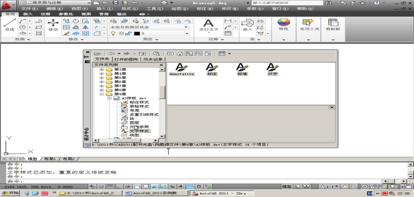Click the black layer color swatch
Image resolution: width=414 pixels, height=197 pixels.
point(137,33)
